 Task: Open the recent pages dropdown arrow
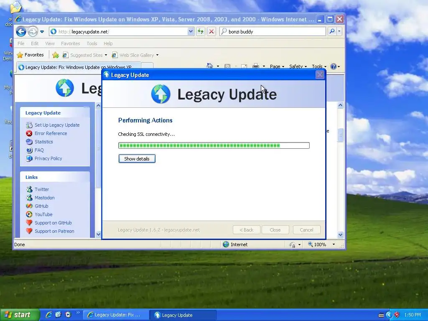[42, 32]
